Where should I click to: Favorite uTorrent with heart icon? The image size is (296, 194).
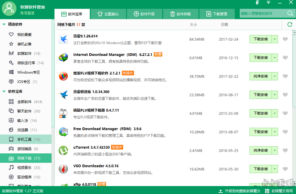click(x=285, y=150)
